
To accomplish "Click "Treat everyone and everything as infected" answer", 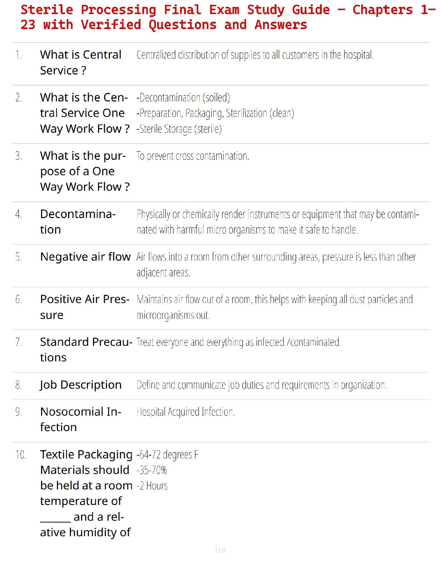I will point(239,342).
